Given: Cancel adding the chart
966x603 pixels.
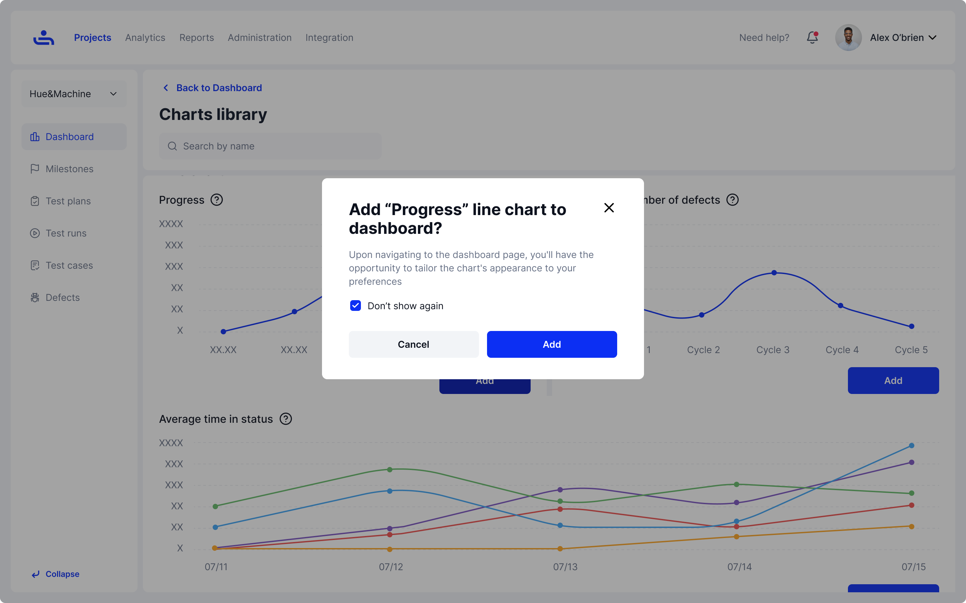Looking at the screenshot, I should click(414, 344).
